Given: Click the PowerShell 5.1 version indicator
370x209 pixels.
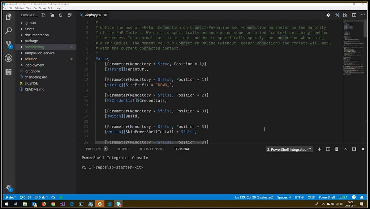Looking at the screenshot, I should pyautogui.click(x=343, y=197).
